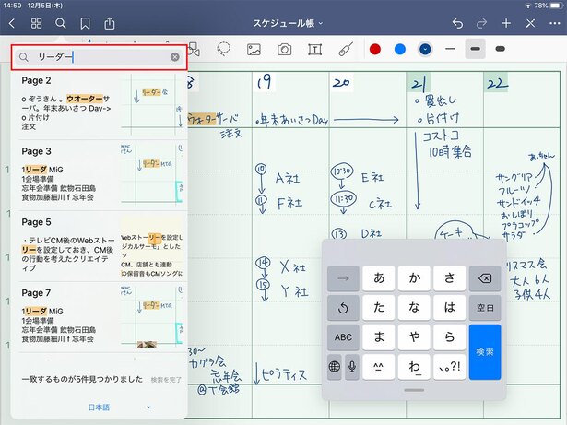Tap the pencil-cross icon in top bar
Screen dimensions: 567x425
(530, 24)
